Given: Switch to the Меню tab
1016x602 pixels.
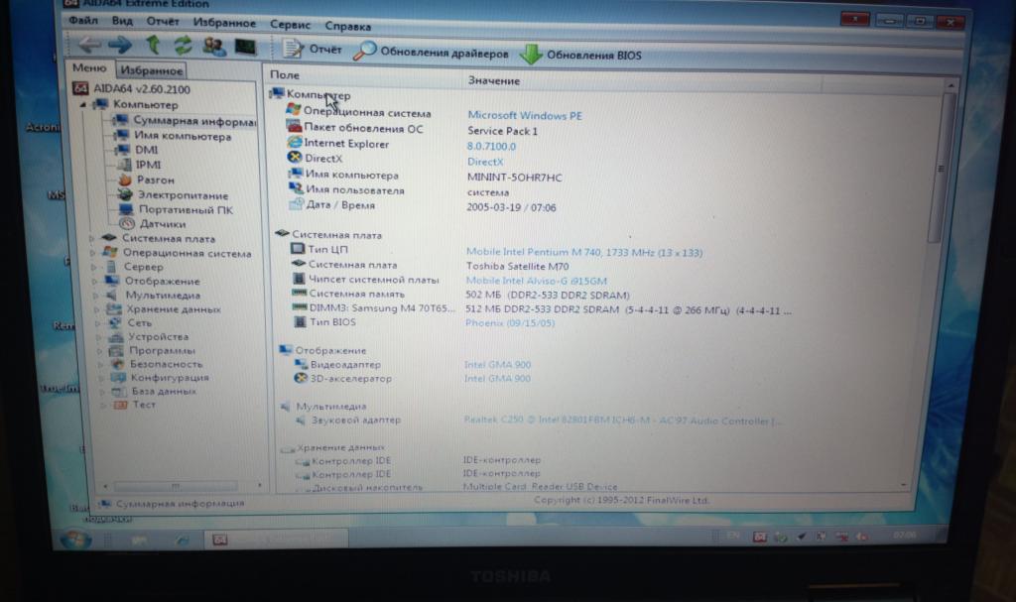Looking at the screenshot, I should [89, 68].
